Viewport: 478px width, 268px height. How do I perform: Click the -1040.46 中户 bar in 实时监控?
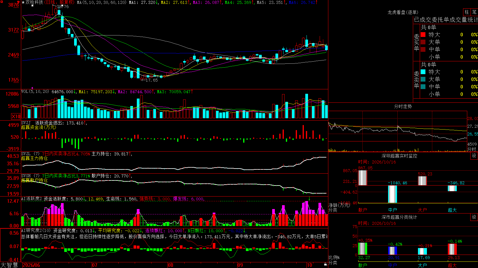[392, 194]
